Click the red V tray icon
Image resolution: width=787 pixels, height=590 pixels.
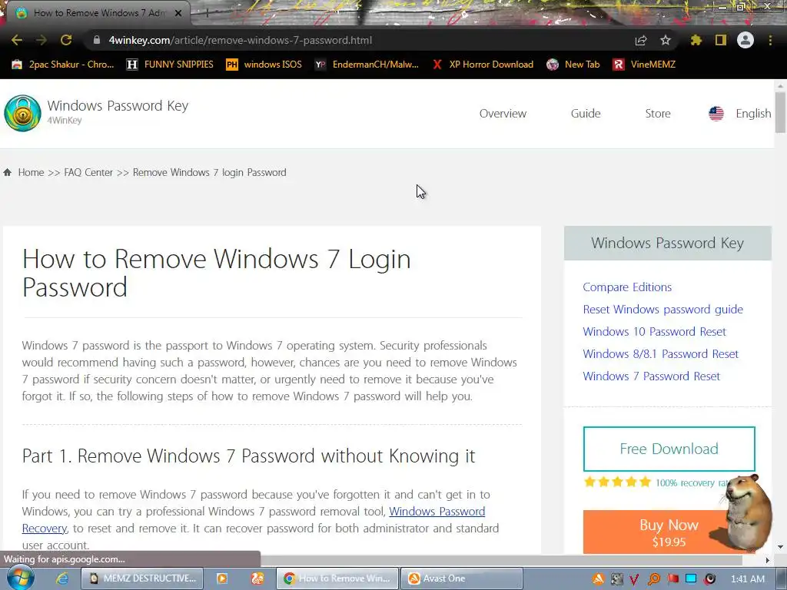pos(634,579)
